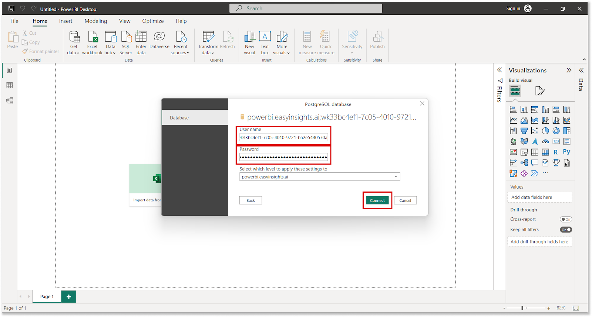Open the Optimize ribbon tab
This screenshot has width=592, height=317.
point(153,21)
